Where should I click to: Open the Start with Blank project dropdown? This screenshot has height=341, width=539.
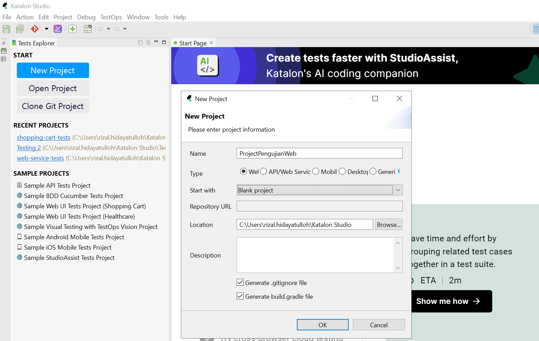320,190
